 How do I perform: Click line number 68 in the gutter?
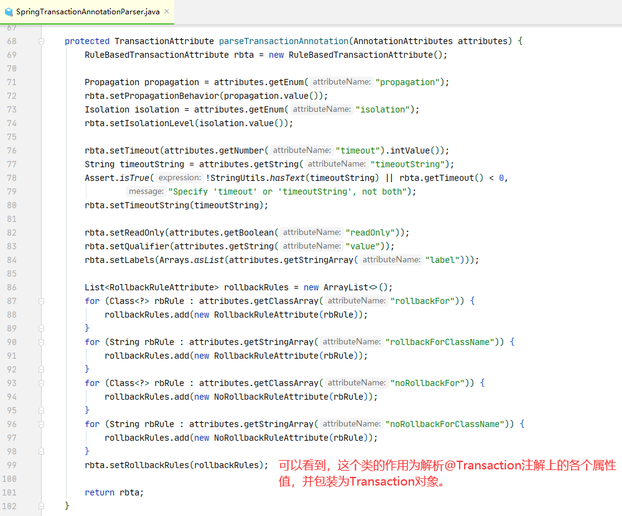tap(12, 41)
